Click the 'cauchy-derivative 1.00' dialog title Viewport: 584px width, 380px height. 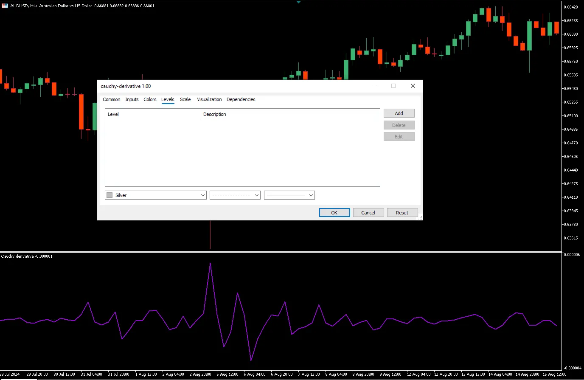coord(126,86)
